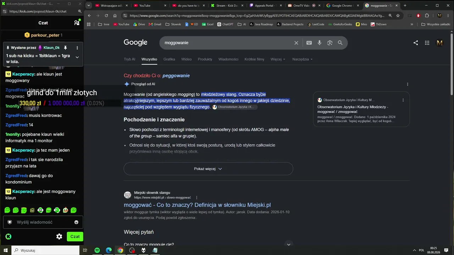Bookmark this page with star icon
The height and width of the screenshot is (255, 454).
coord(398,16)
